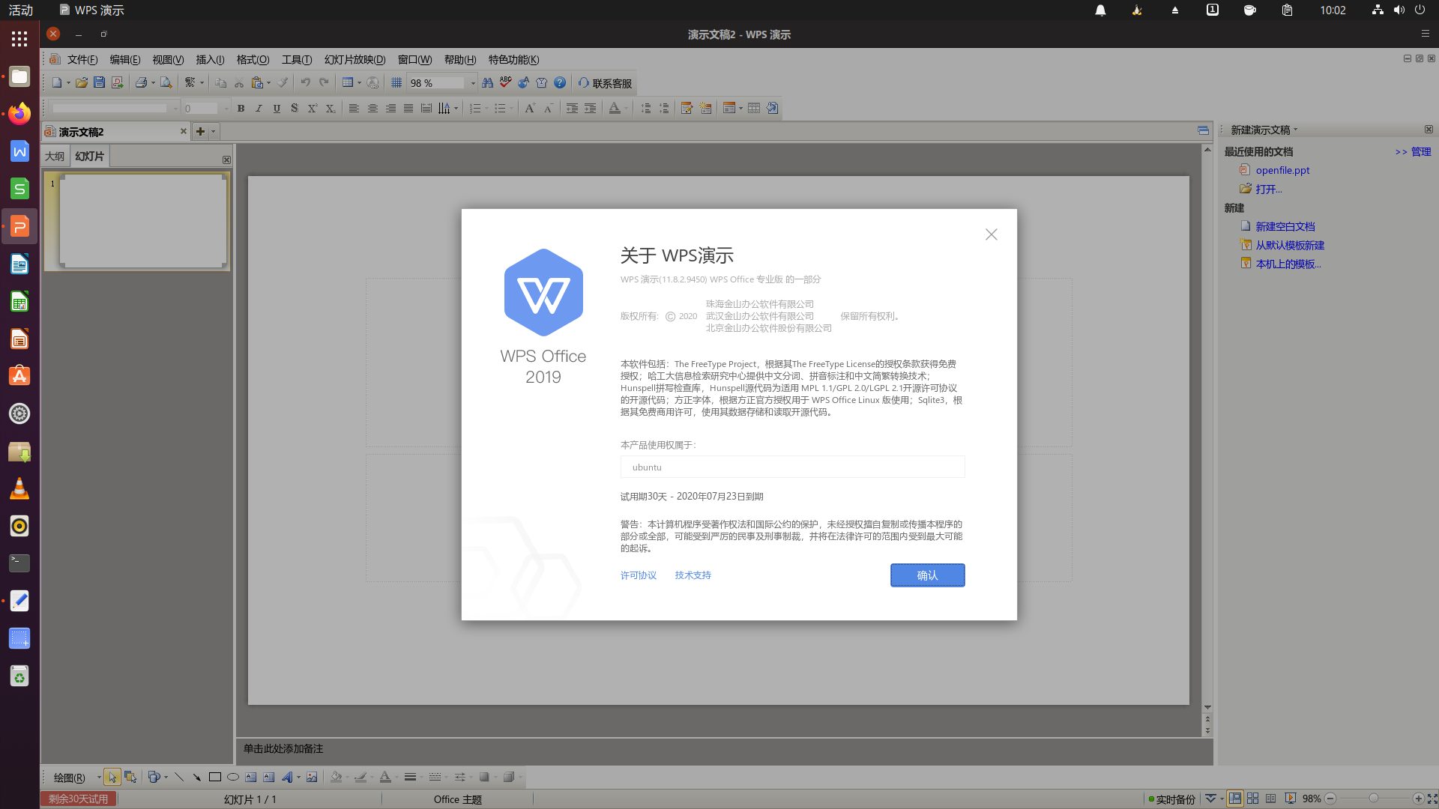Toggle center text alignment

click(372, 109)
